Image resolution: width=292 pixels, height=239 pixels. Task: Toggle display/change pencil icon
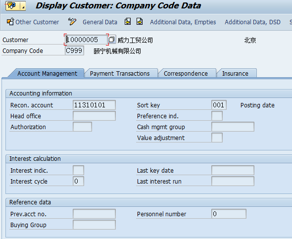(72, 22)
